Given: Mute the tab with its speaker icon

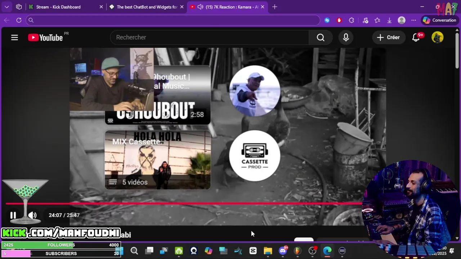Looking at the screenshot, I should 200,7.
